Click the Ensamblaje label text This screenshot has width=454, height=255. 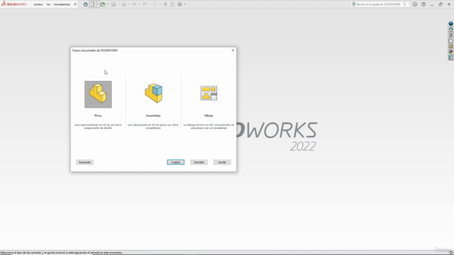[x=153, y=115]
